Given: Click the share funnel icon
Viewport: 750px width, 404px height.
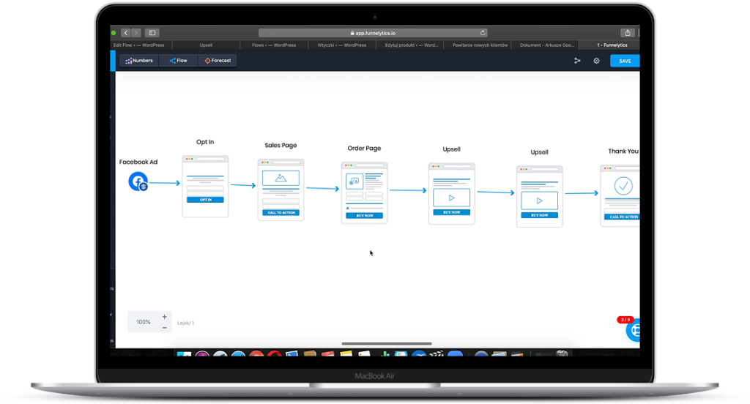Looking at the screenshot, I should coord(577,61).
